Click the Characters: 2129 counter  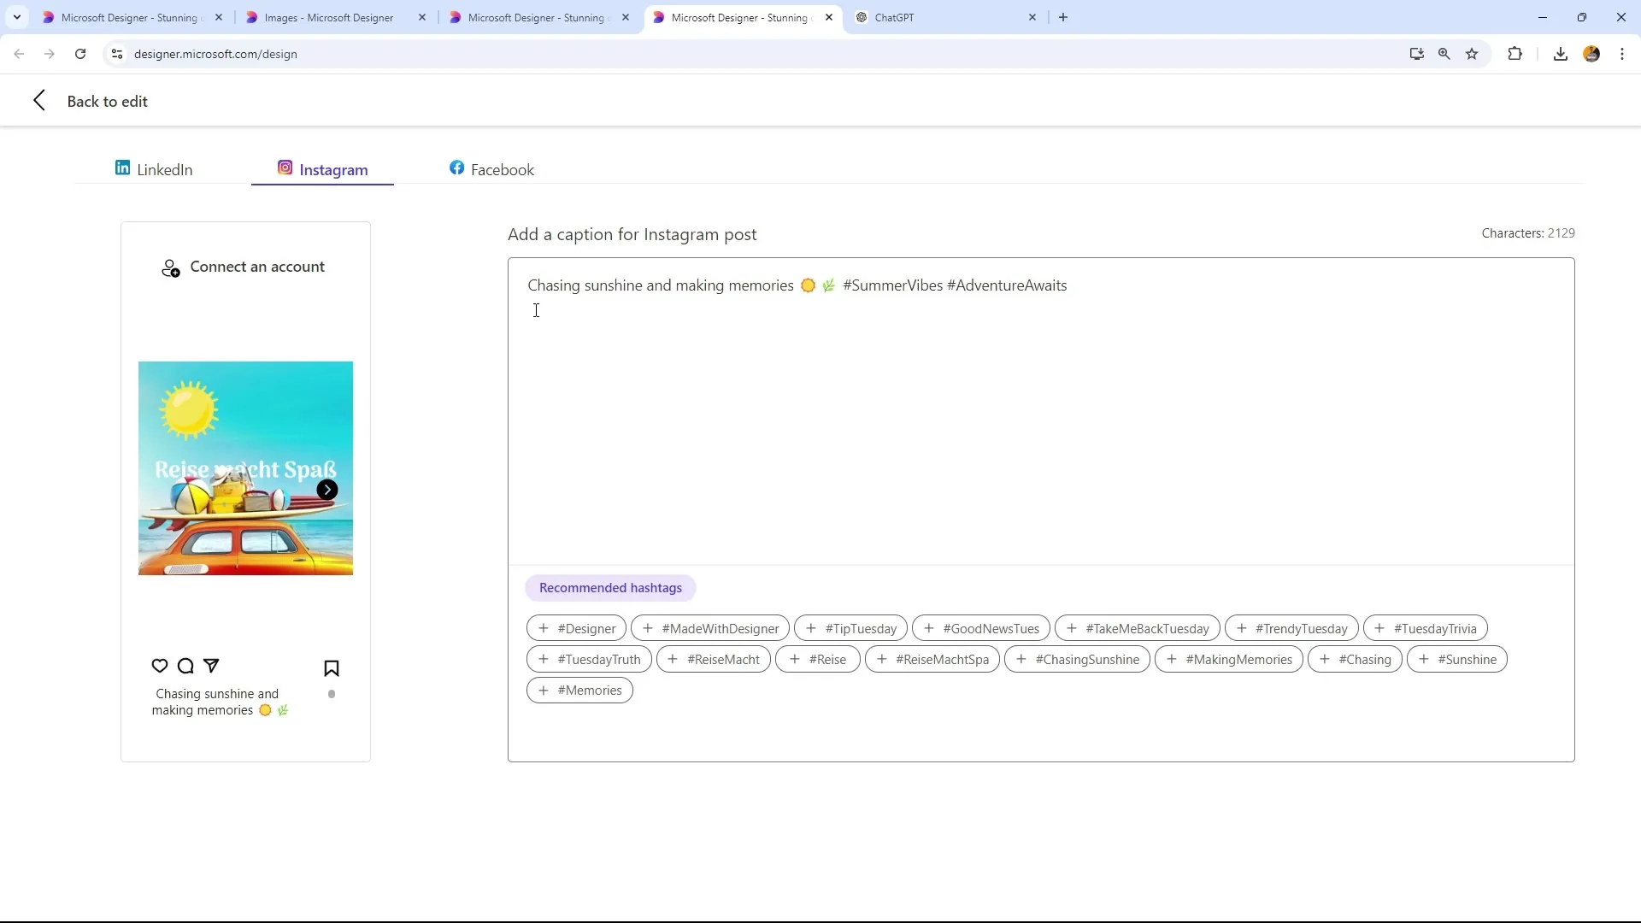tap(1528, 233)
